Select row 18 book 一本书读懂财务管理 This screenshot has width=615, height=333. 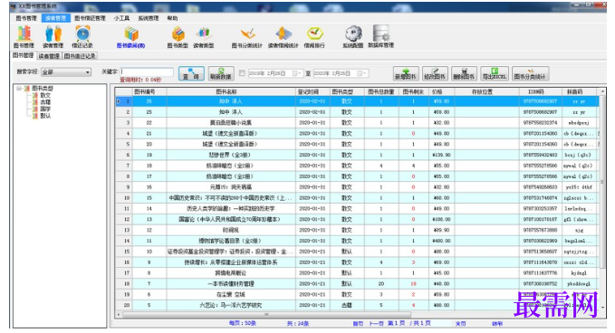click(357, 283)
